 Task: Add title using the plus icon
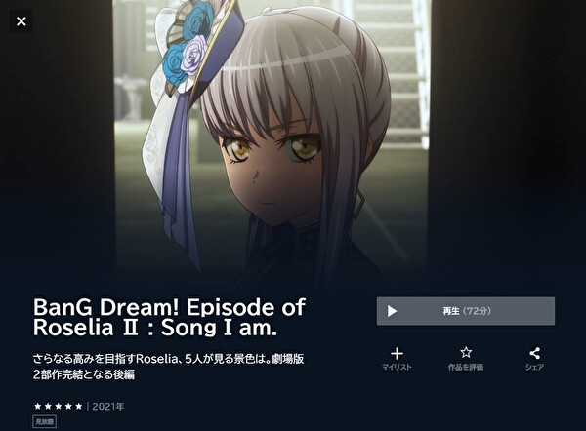click(x=397, y=353)
